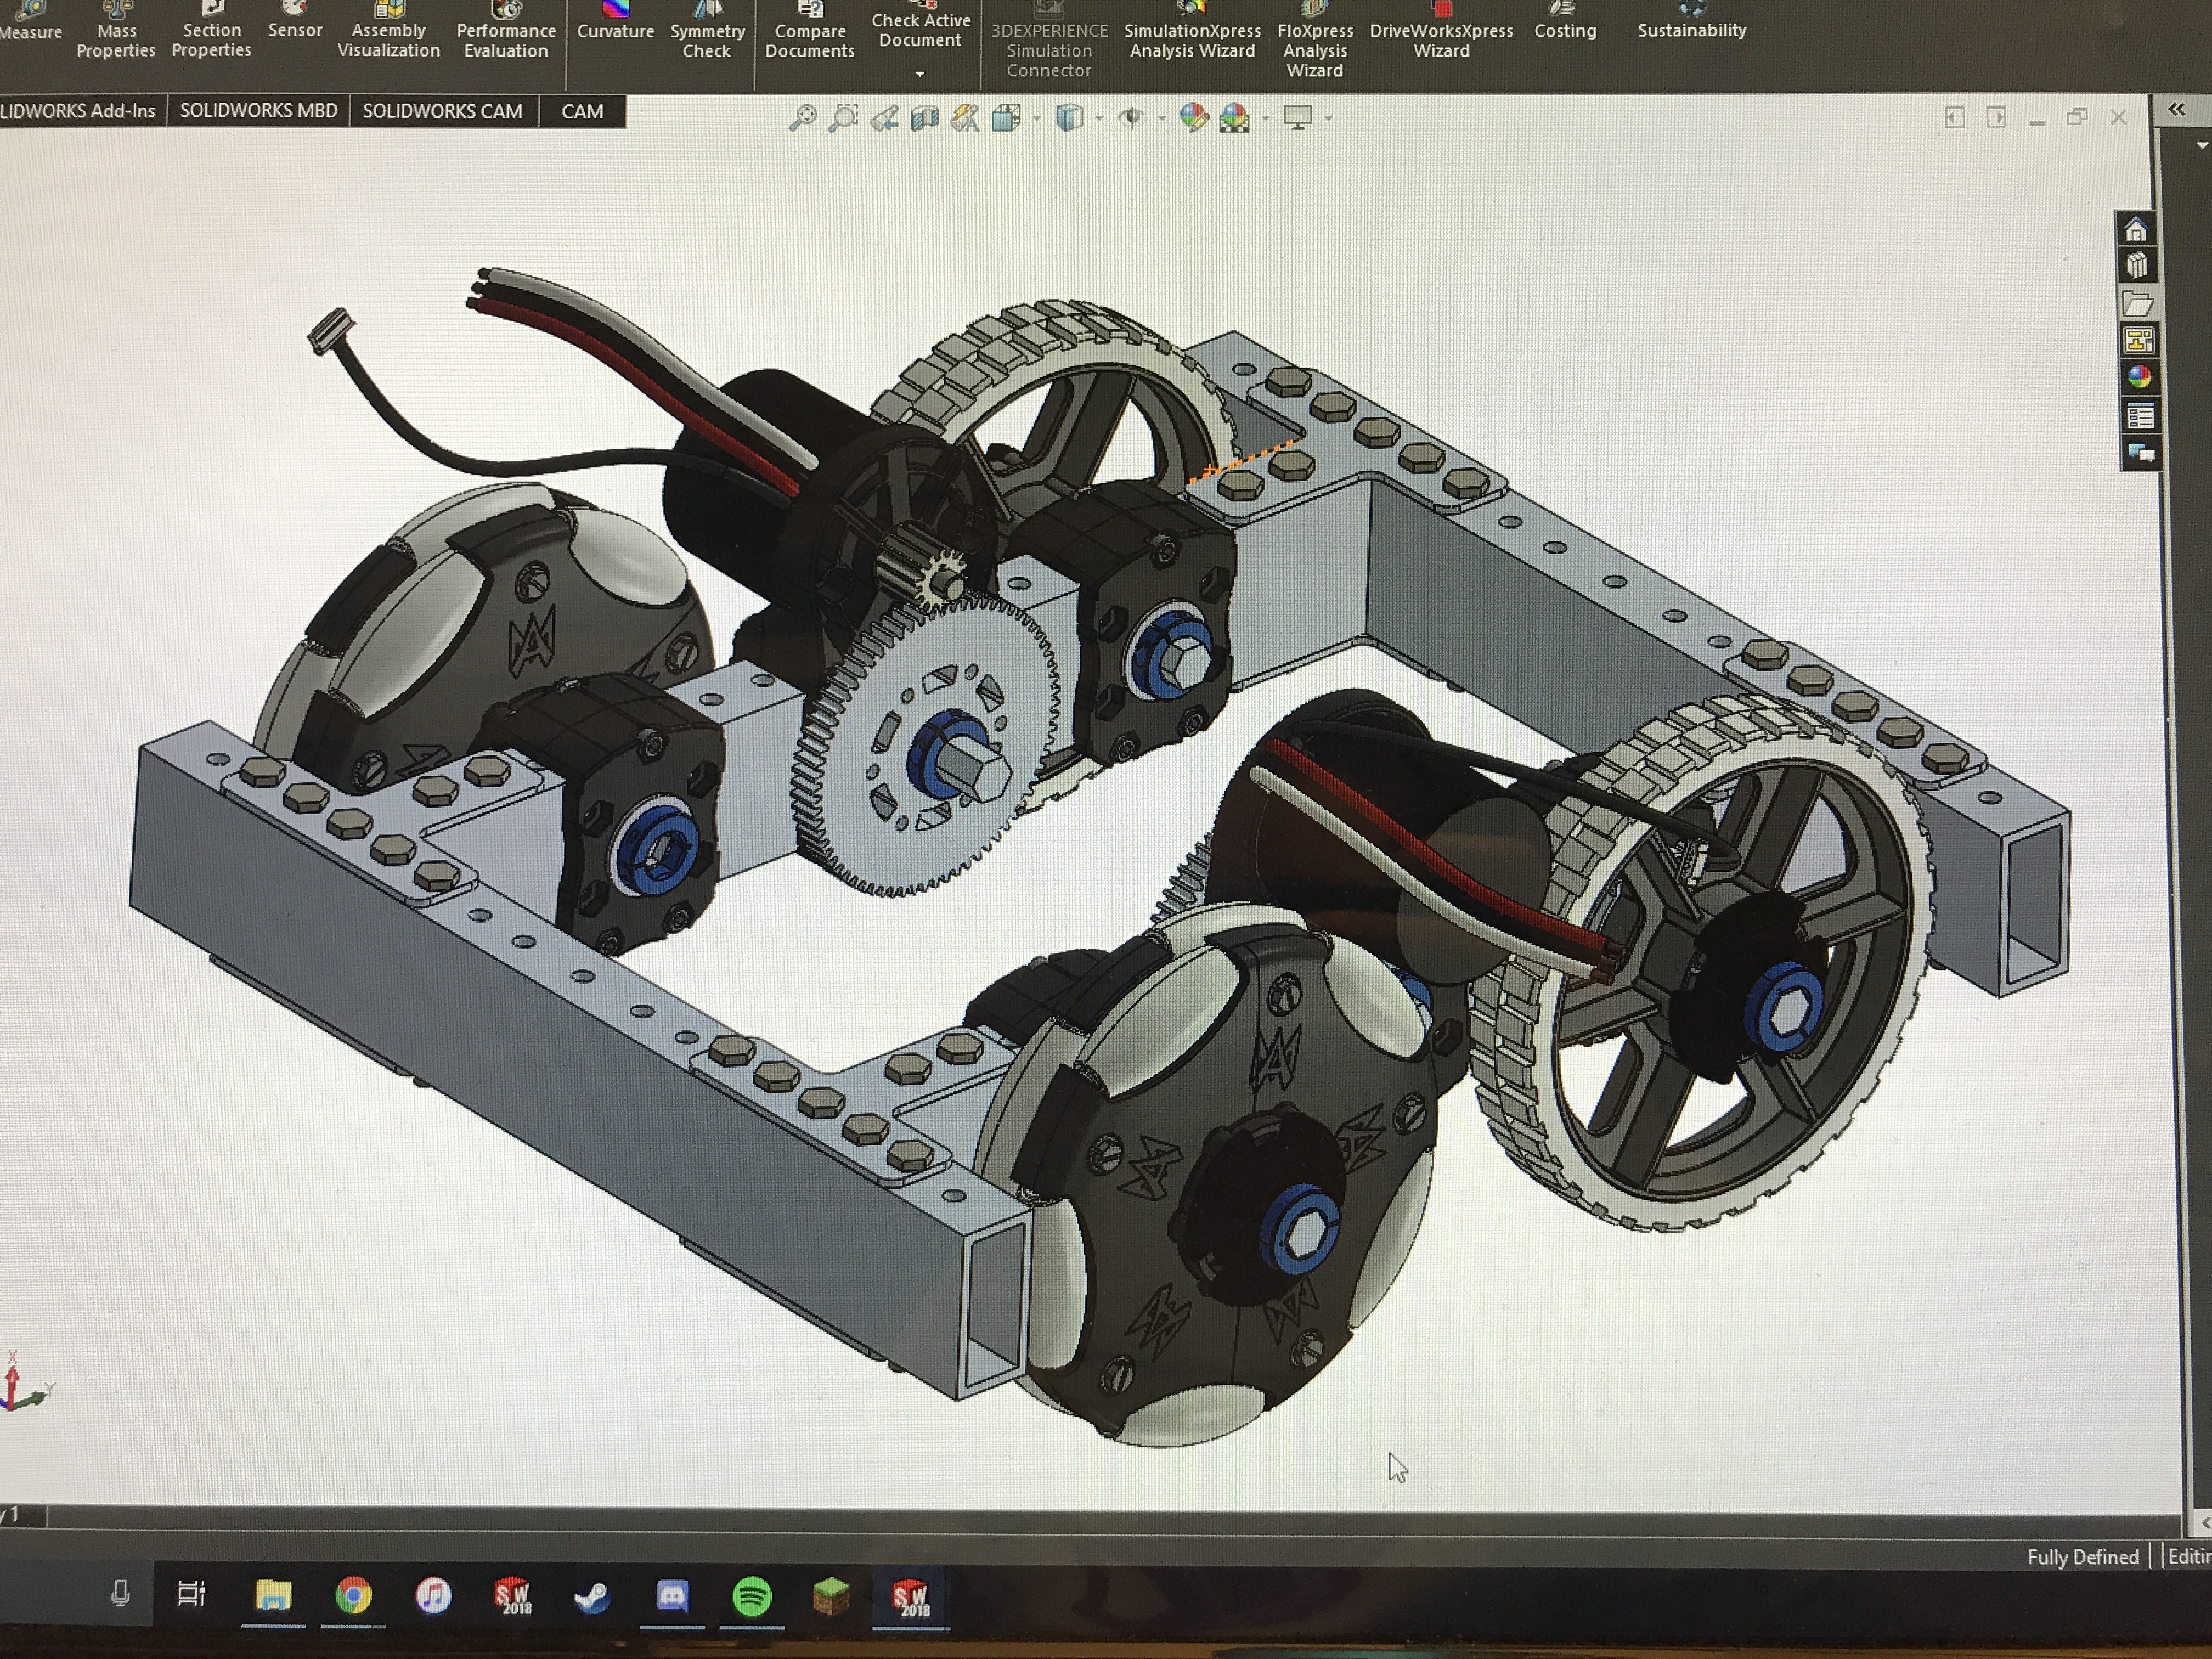Screen dimensions: 2212x1659
Task: Open Steam from taskbar
Action: coord(592,1597)
